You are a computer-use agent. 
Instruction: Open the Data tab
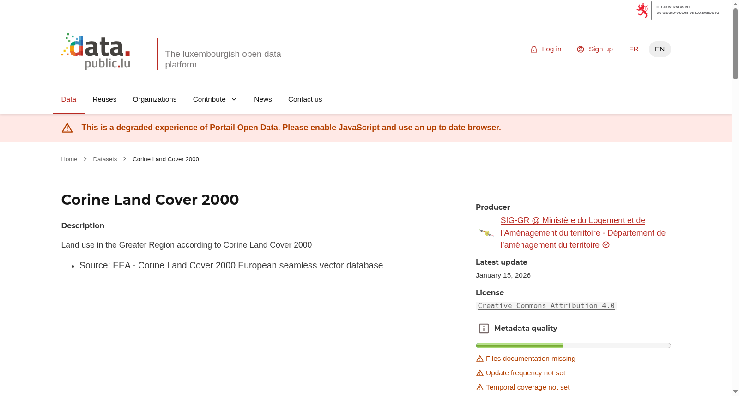click(69, 99)
